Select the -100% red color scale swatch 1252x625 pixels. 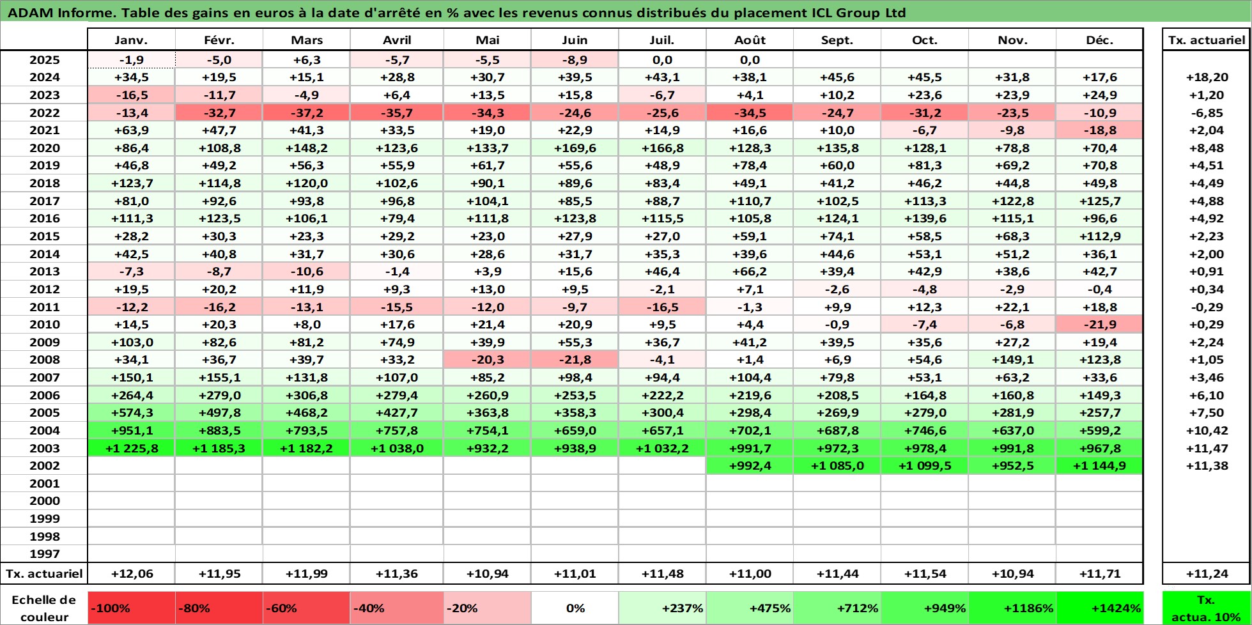pos(131,608)
